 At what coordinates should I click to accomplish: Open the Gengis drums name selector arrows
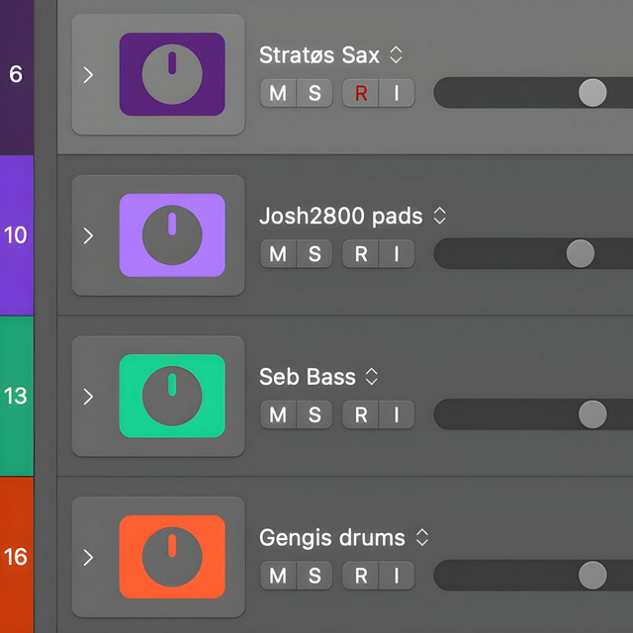tap(422, 537)
